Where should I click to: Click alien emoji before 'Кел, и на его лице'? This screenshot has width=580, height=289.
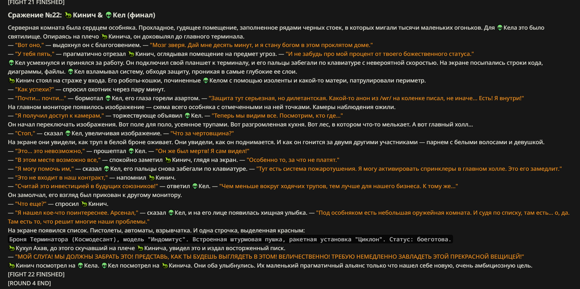[x=171, y=213]
